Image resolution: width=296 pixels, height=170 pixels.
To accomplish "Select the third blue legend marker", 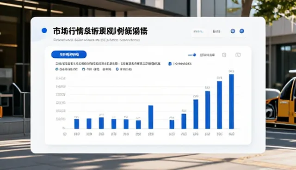I will point(117,69).
